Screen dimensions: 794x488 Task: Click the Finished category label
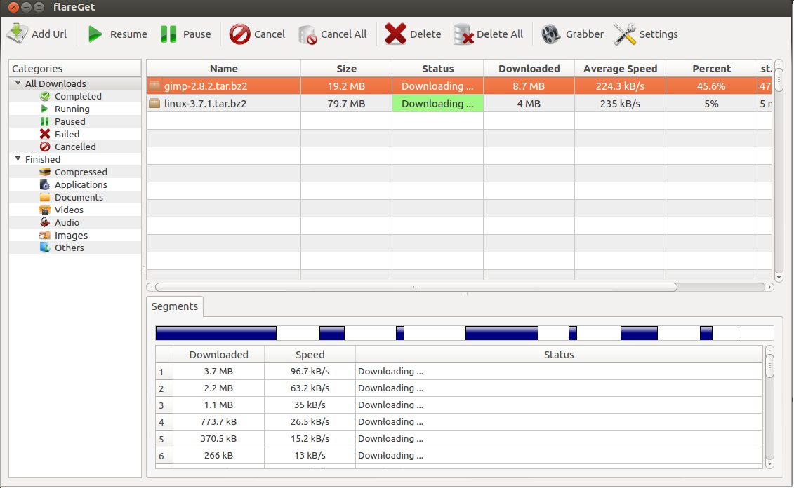coord(43,159)
